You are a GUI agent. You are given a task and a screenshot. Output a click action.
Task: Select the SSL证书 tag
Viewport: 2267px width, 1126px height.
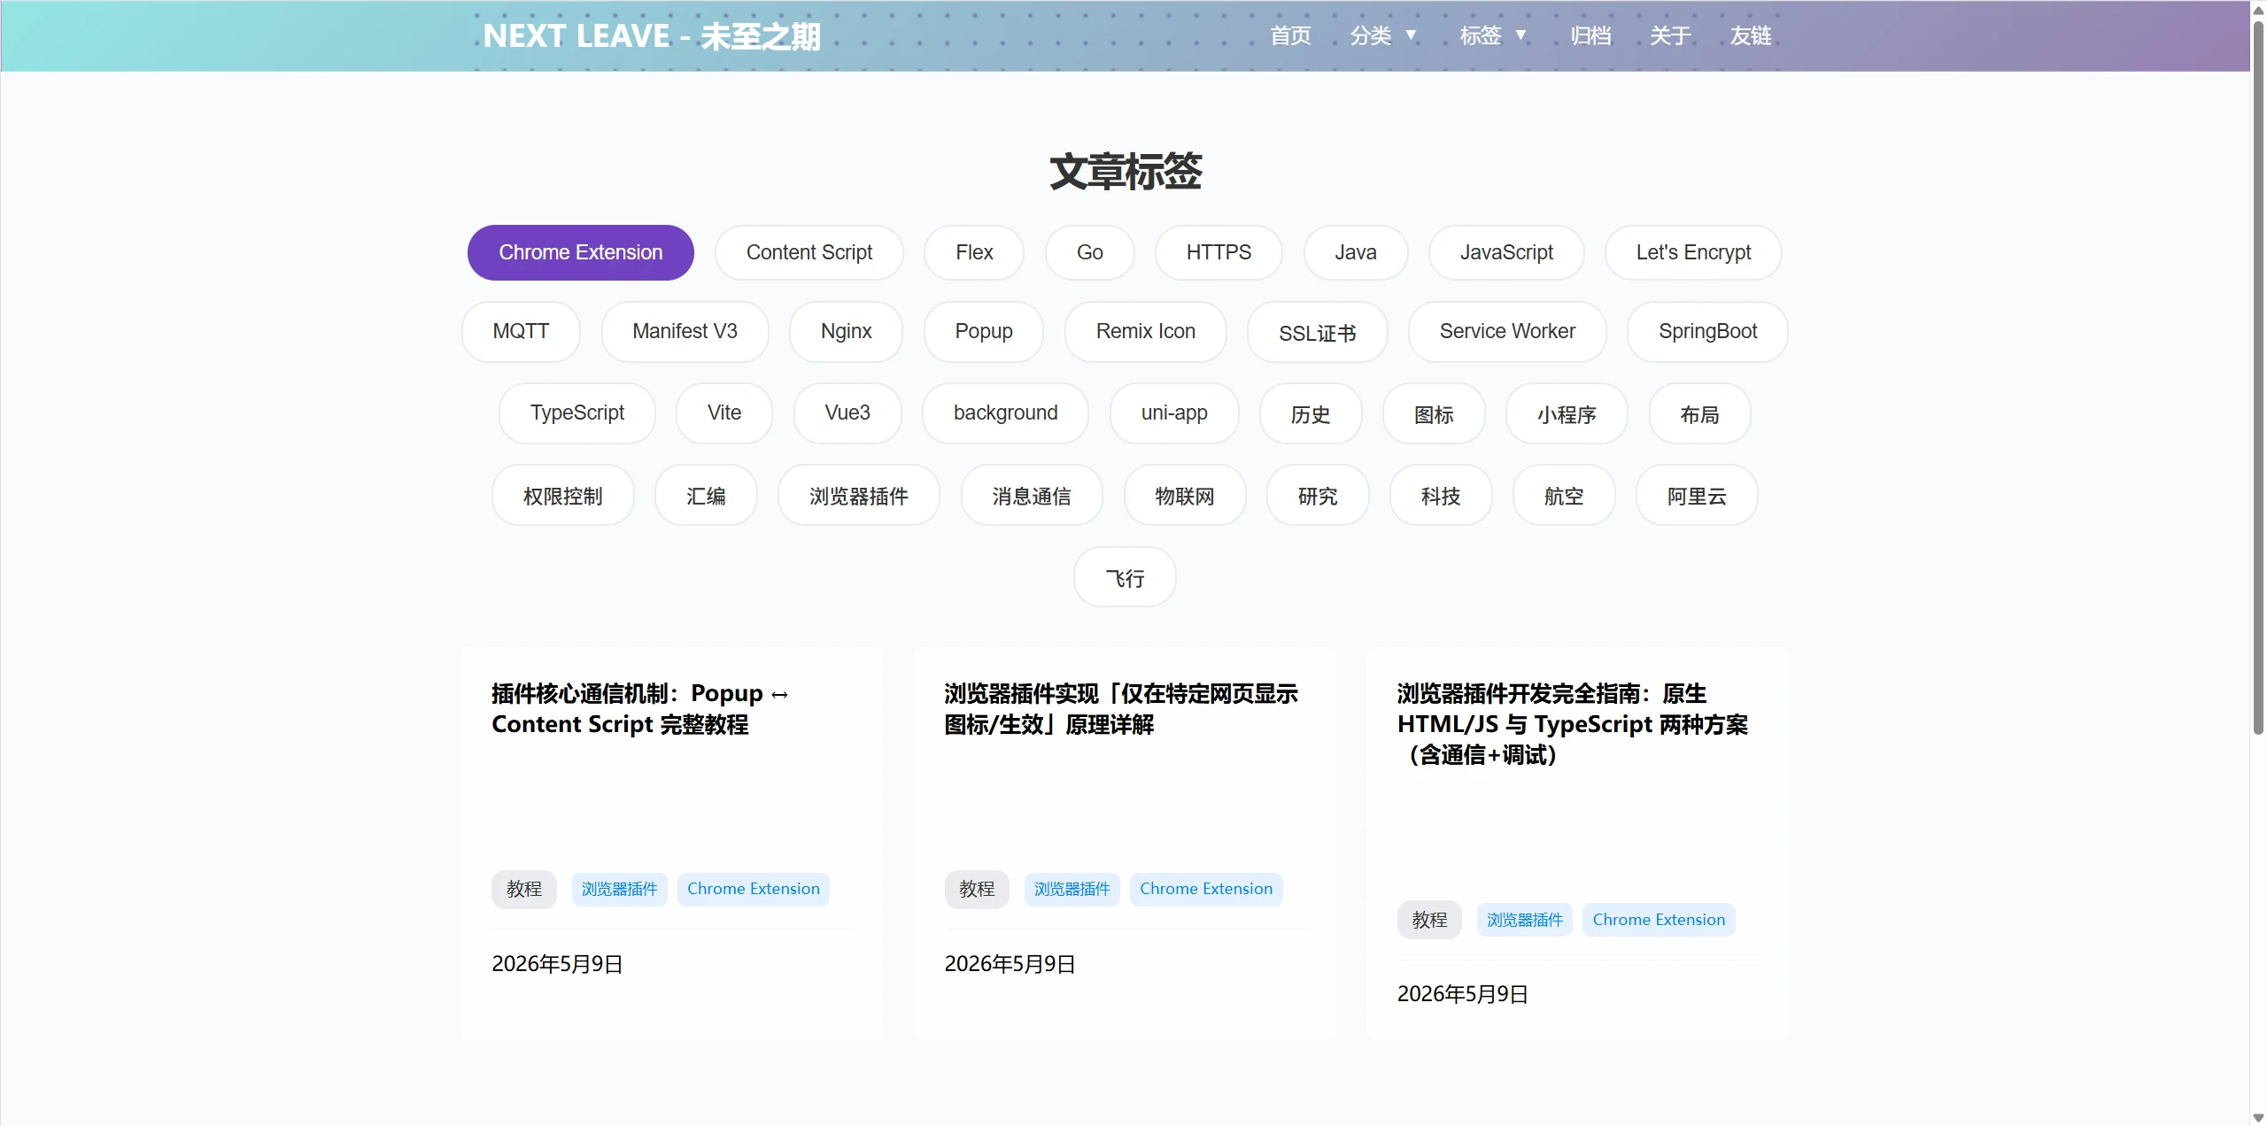click(1318, 331)
